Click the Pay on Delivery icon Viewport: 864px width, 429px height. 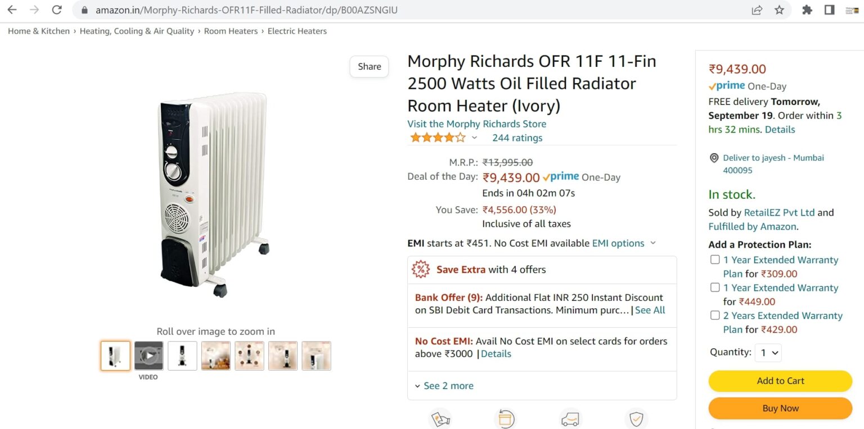click(440, 418)
